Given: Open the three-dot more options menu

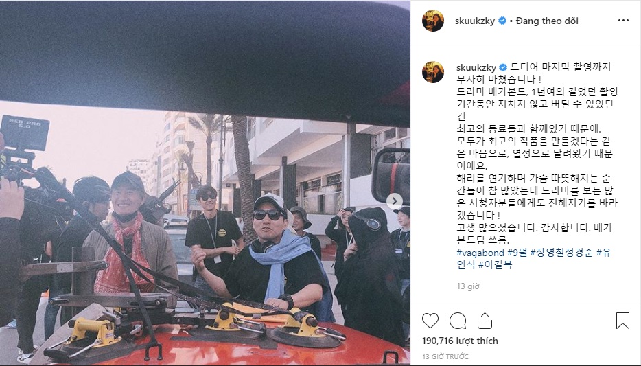Looking at the screenshot, I should tap(623, 21).
